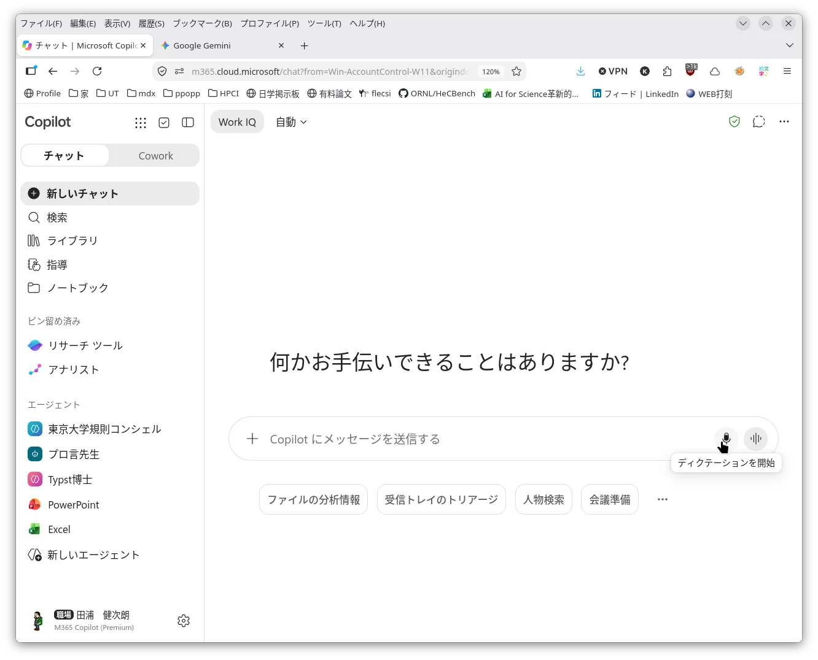
Task: Open the UT bookmark folder
Action: click(x=107, y=93)
